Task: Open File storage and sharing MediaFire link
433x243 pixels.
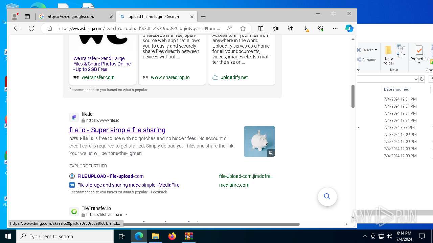Action: tap(129, 185)
